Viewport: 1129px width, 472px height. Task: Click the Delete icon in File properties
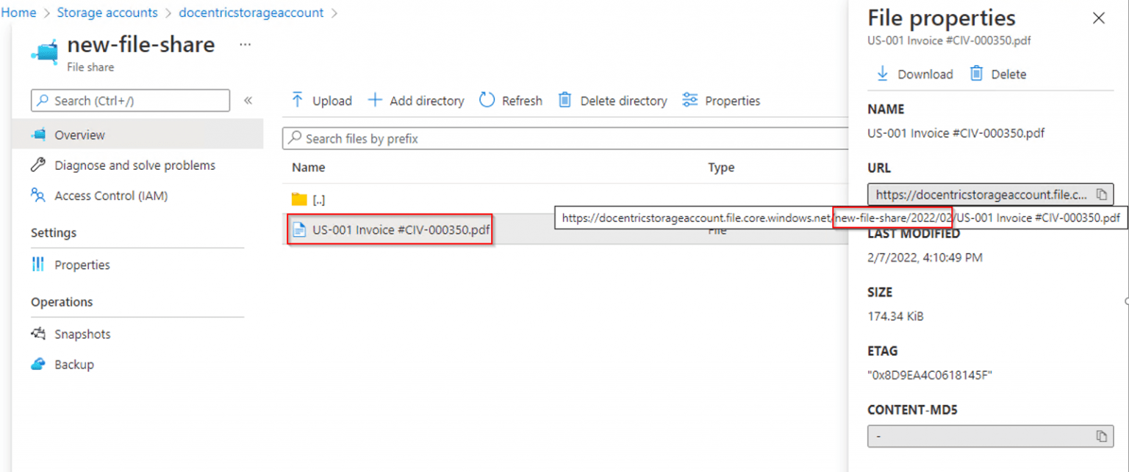click(x=978, y=74)
